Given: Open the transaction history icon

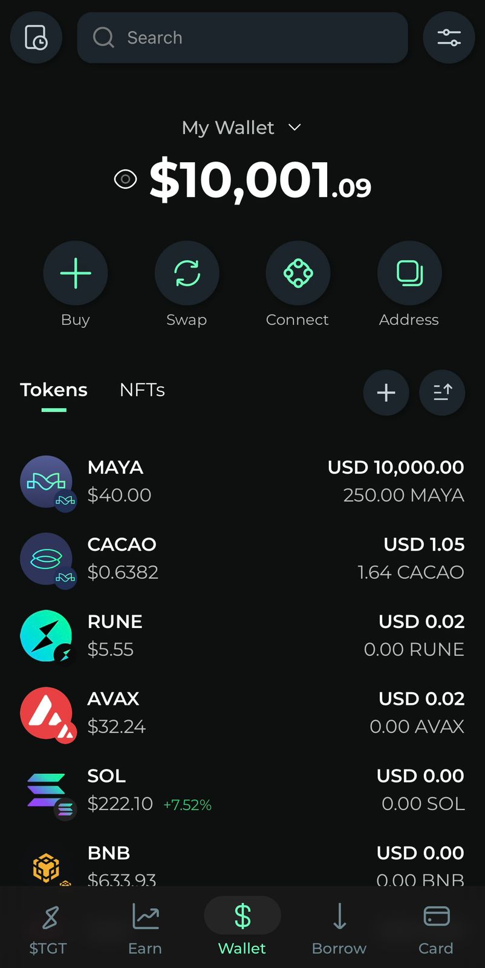Looking at the screenshot, I should coord(36,38).
